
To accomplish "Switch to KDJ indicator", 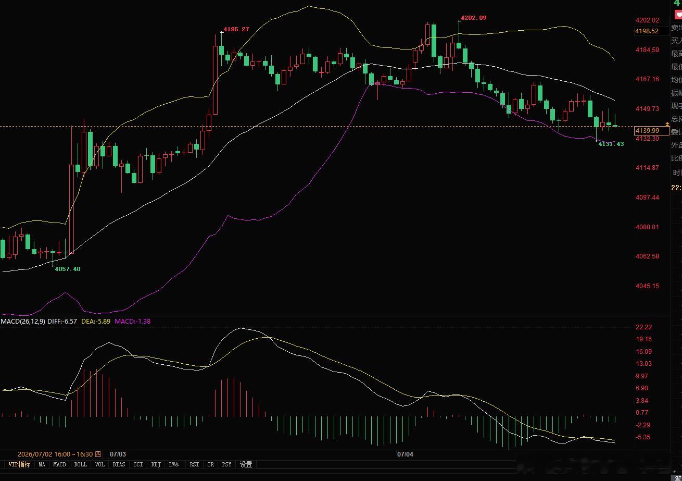I will [156, 464].
